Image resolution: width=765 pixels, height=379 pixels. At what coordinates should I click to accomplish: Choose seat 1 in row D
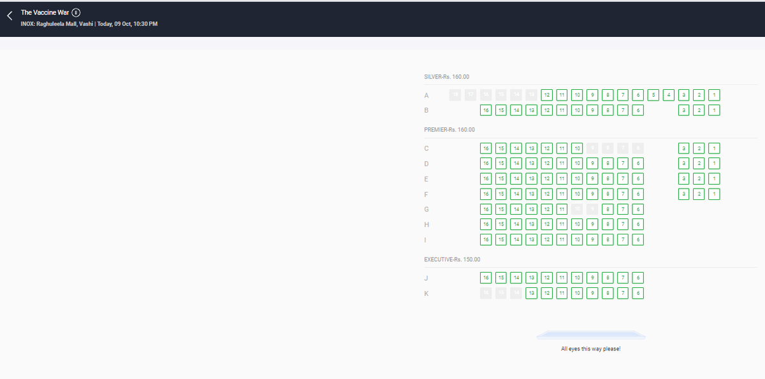[x=715, y=164]
